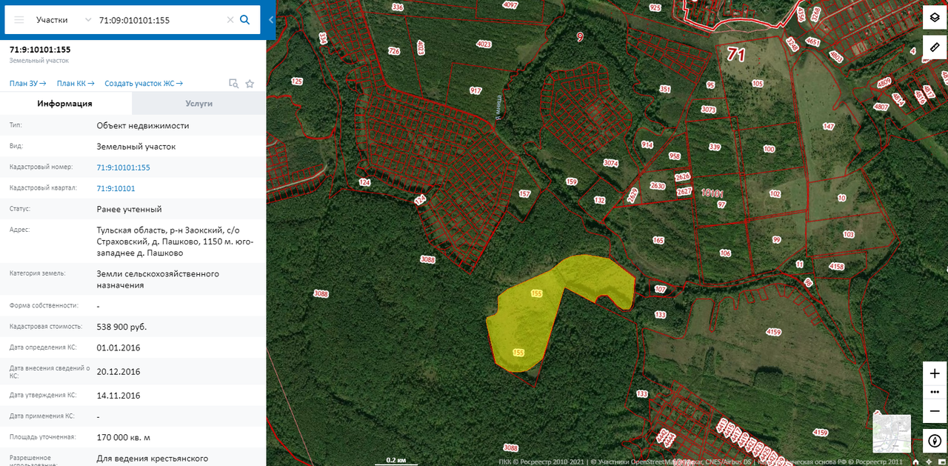
Task: Click the cadastral value 538 900 руб.
Action: [x=122, y=327]
